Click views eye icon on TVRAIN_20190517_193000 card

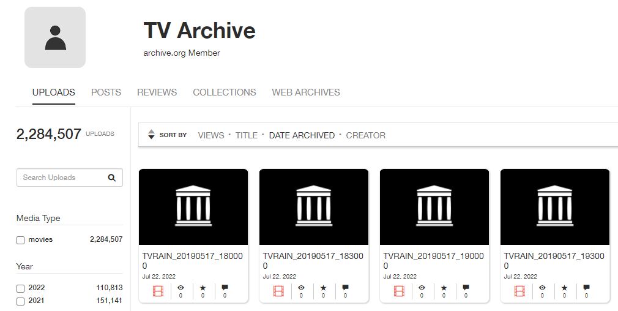point(543,288)
